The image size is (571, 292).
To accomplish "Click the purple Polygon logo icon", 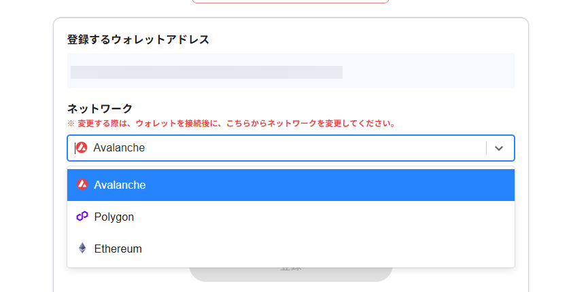I will click(x=82, y=217).
